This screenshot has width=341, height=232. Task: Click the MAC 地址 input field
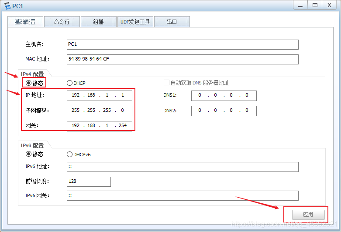(x=183, y=59)
